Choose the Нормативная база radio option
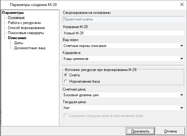Image resolution: width=187 pixels, height=136 pixels. (66, 81)
